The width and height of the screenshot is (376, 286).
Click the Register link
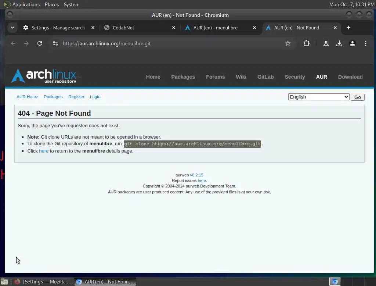coord(76,97)
